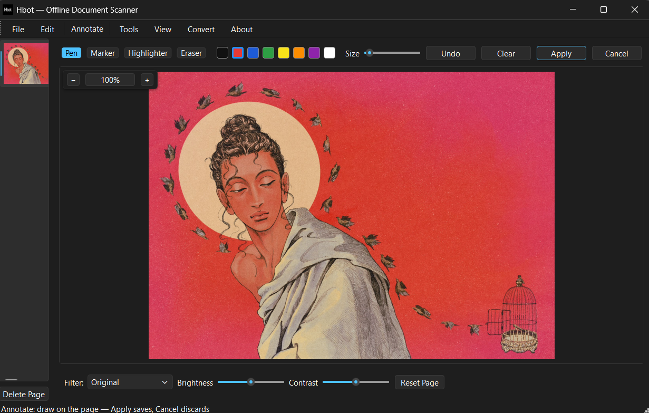Screen dimensions: 649x413
Task: Apply the annotations to the page
Action: (x=561, y=53)
